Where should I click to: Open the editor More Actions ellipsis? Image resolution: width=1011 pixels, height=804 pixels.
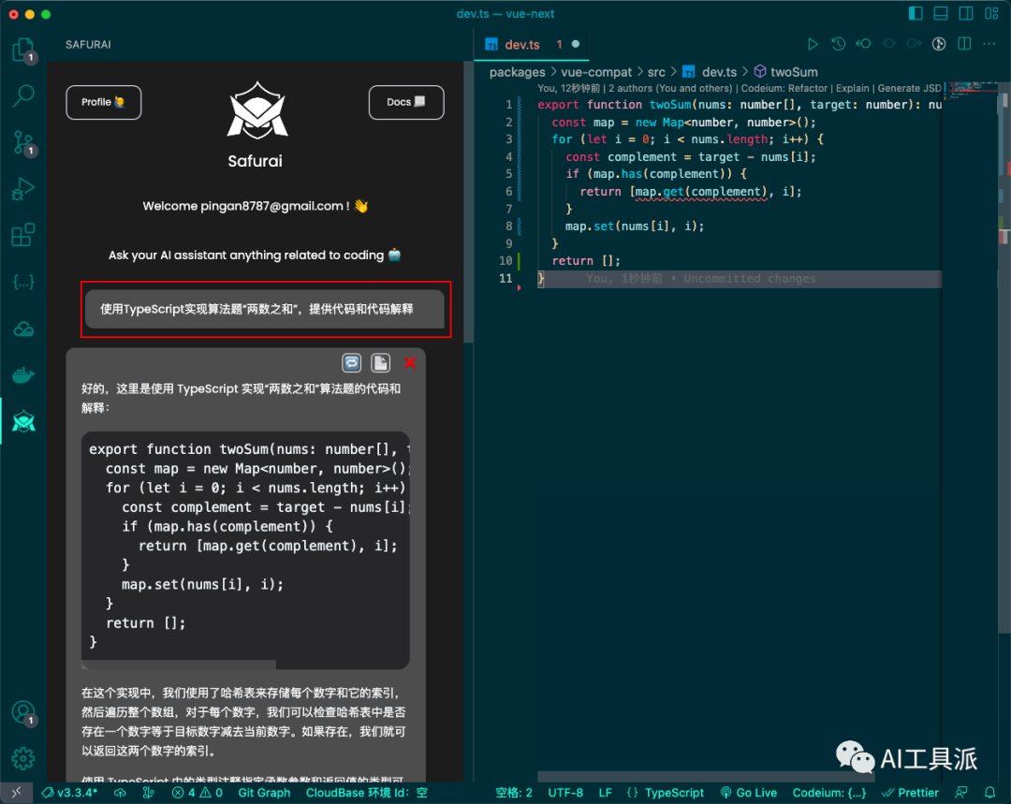pos(989,44)
